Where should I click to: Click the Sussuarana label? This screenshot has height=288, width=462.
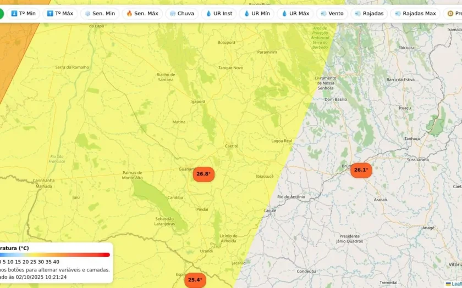(418, 160)
